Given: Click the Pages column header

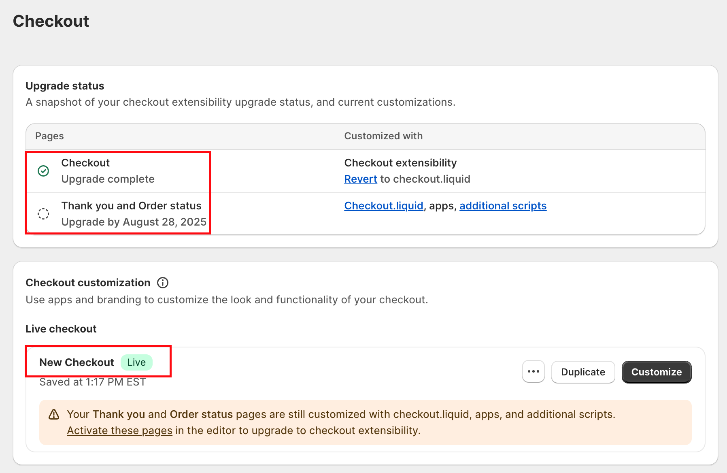Looking at the screenshot, I should [49, 136].
